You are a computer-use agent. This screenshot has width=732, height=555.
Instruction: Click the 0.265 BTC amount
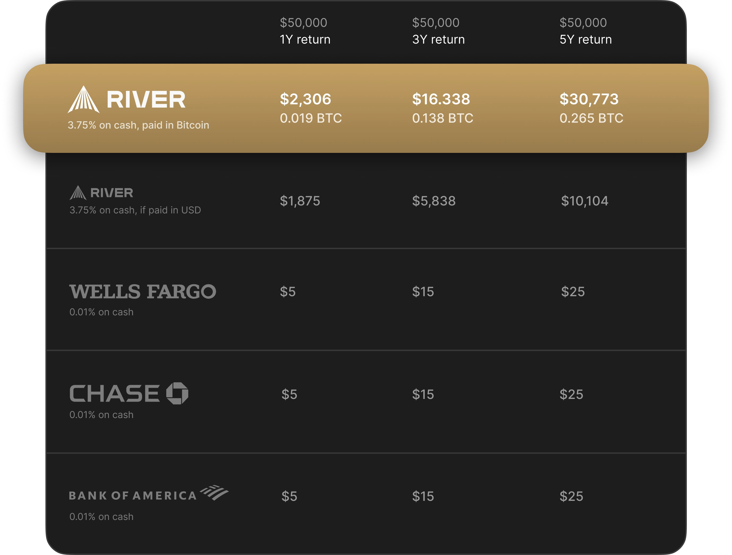[591, 118]
